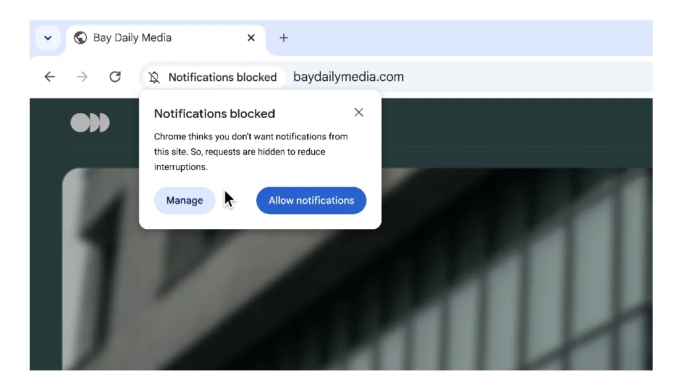Select the Bay Daily Media tab title

(x=132, y=38)
